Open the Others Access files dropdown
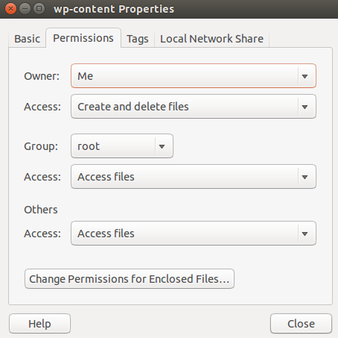Screen dimensions: 338x338 pos(194,234)
